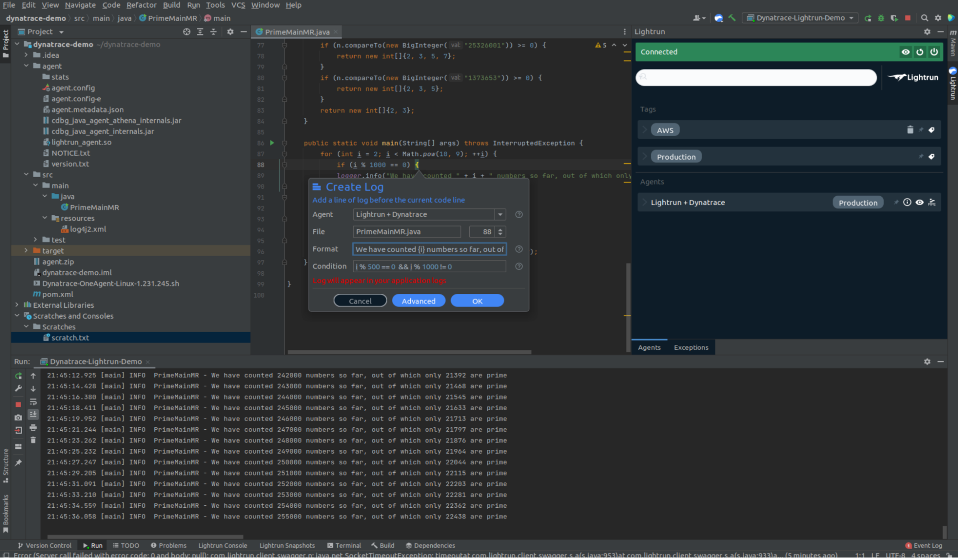The image size is (958, 558).
Task: Click the Format field help question icon
Action: pyautogui.click(x=519, y=249)
